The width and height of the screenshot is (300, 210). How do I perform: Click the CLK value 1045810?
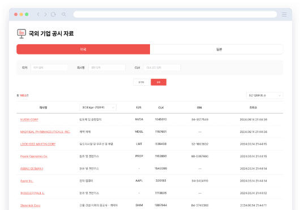click(x=161, y=119)
